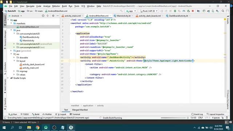Open the Build Variants side tab
The height and width of the screenshot is (131, 233).
pos(5,86)
